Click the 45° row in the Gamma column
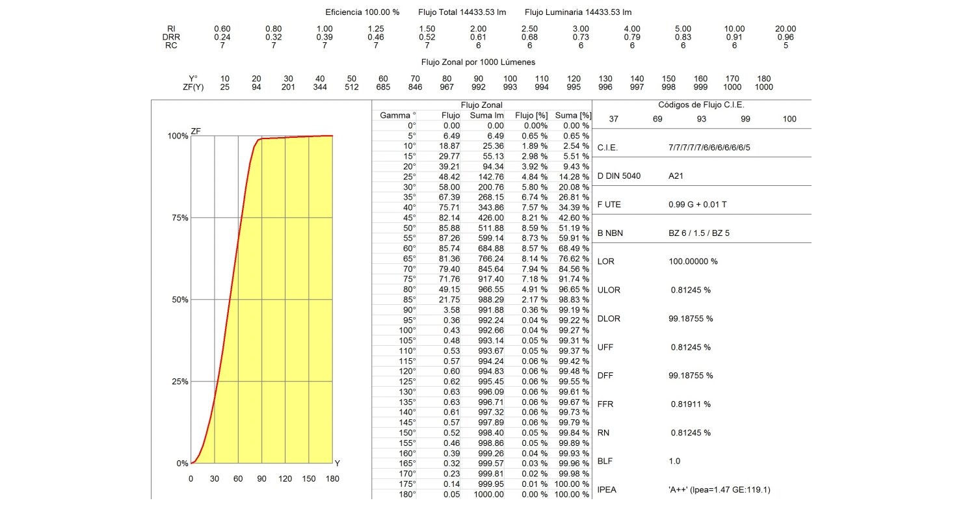978x507 pixels. pyautogui.click(x=410, y=218)
